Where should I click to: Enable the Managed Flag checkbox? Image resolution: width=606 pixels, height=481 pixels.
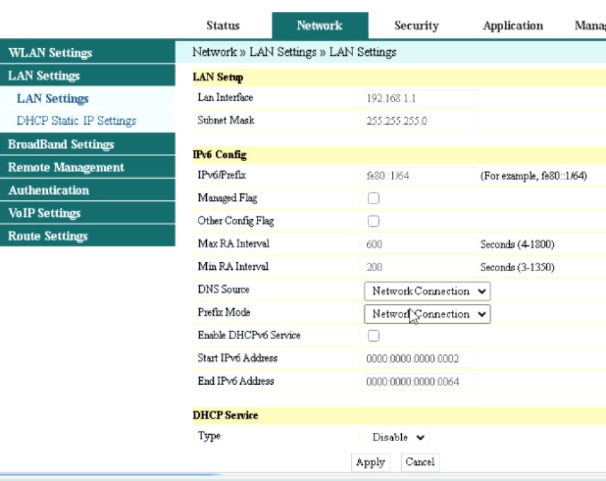[373, 199]
